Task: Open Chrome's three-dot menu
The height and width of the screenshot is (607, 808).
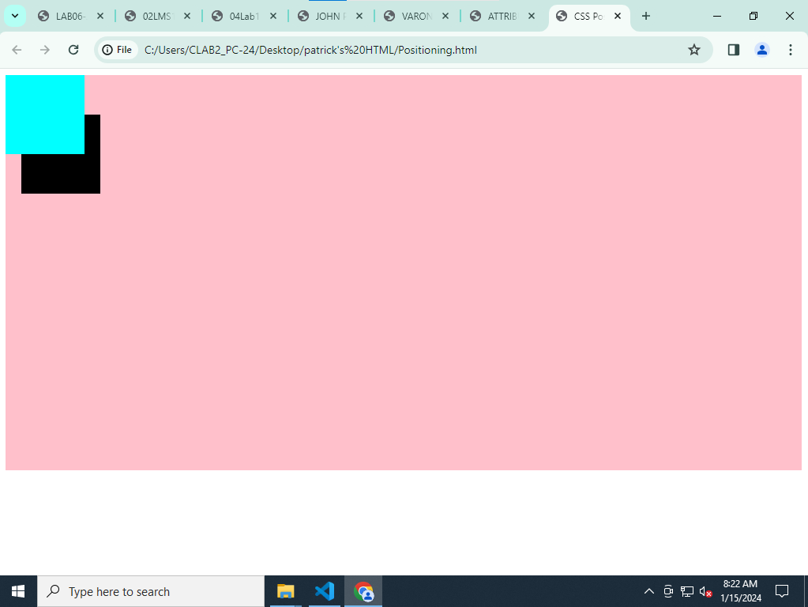Action: click(x=791, y=50)
